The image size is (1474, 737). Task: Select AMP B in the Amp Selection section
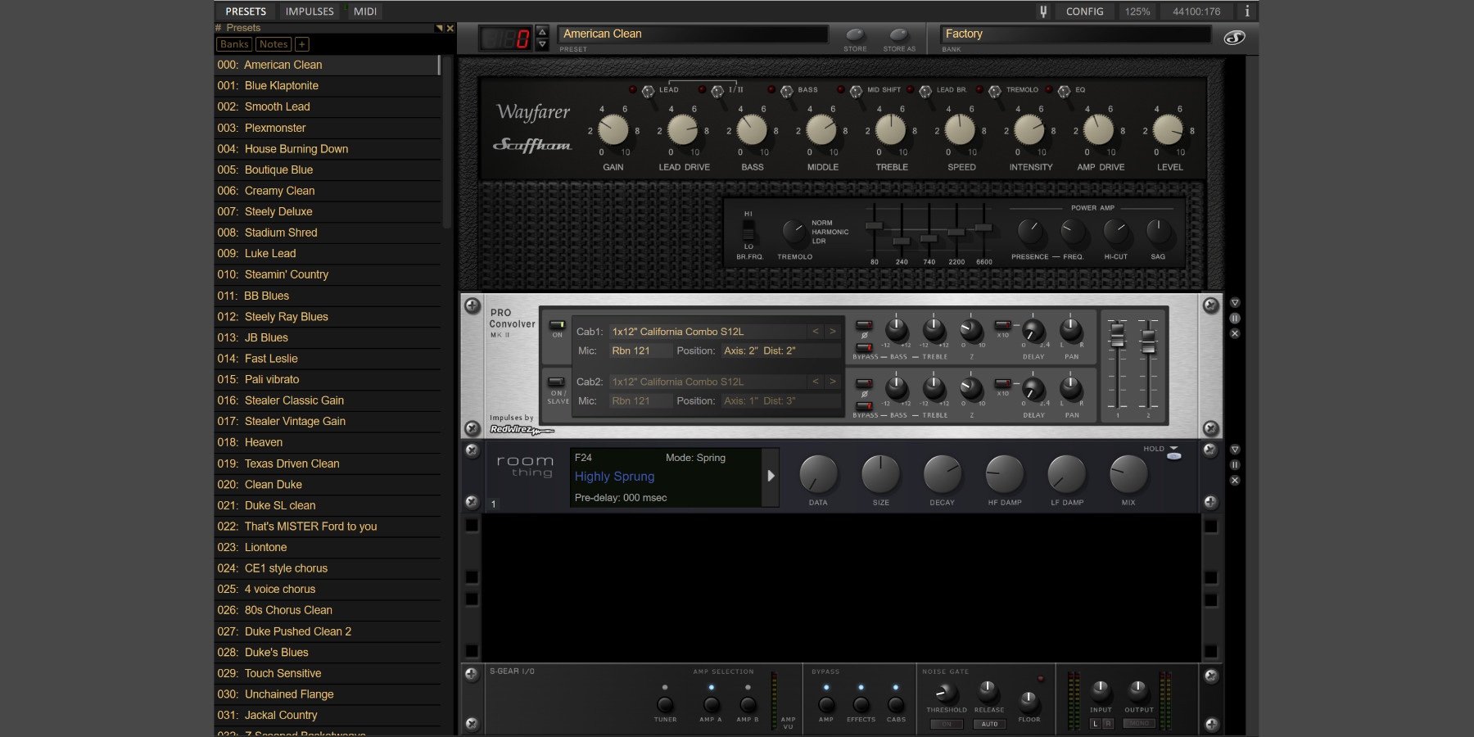746,705
